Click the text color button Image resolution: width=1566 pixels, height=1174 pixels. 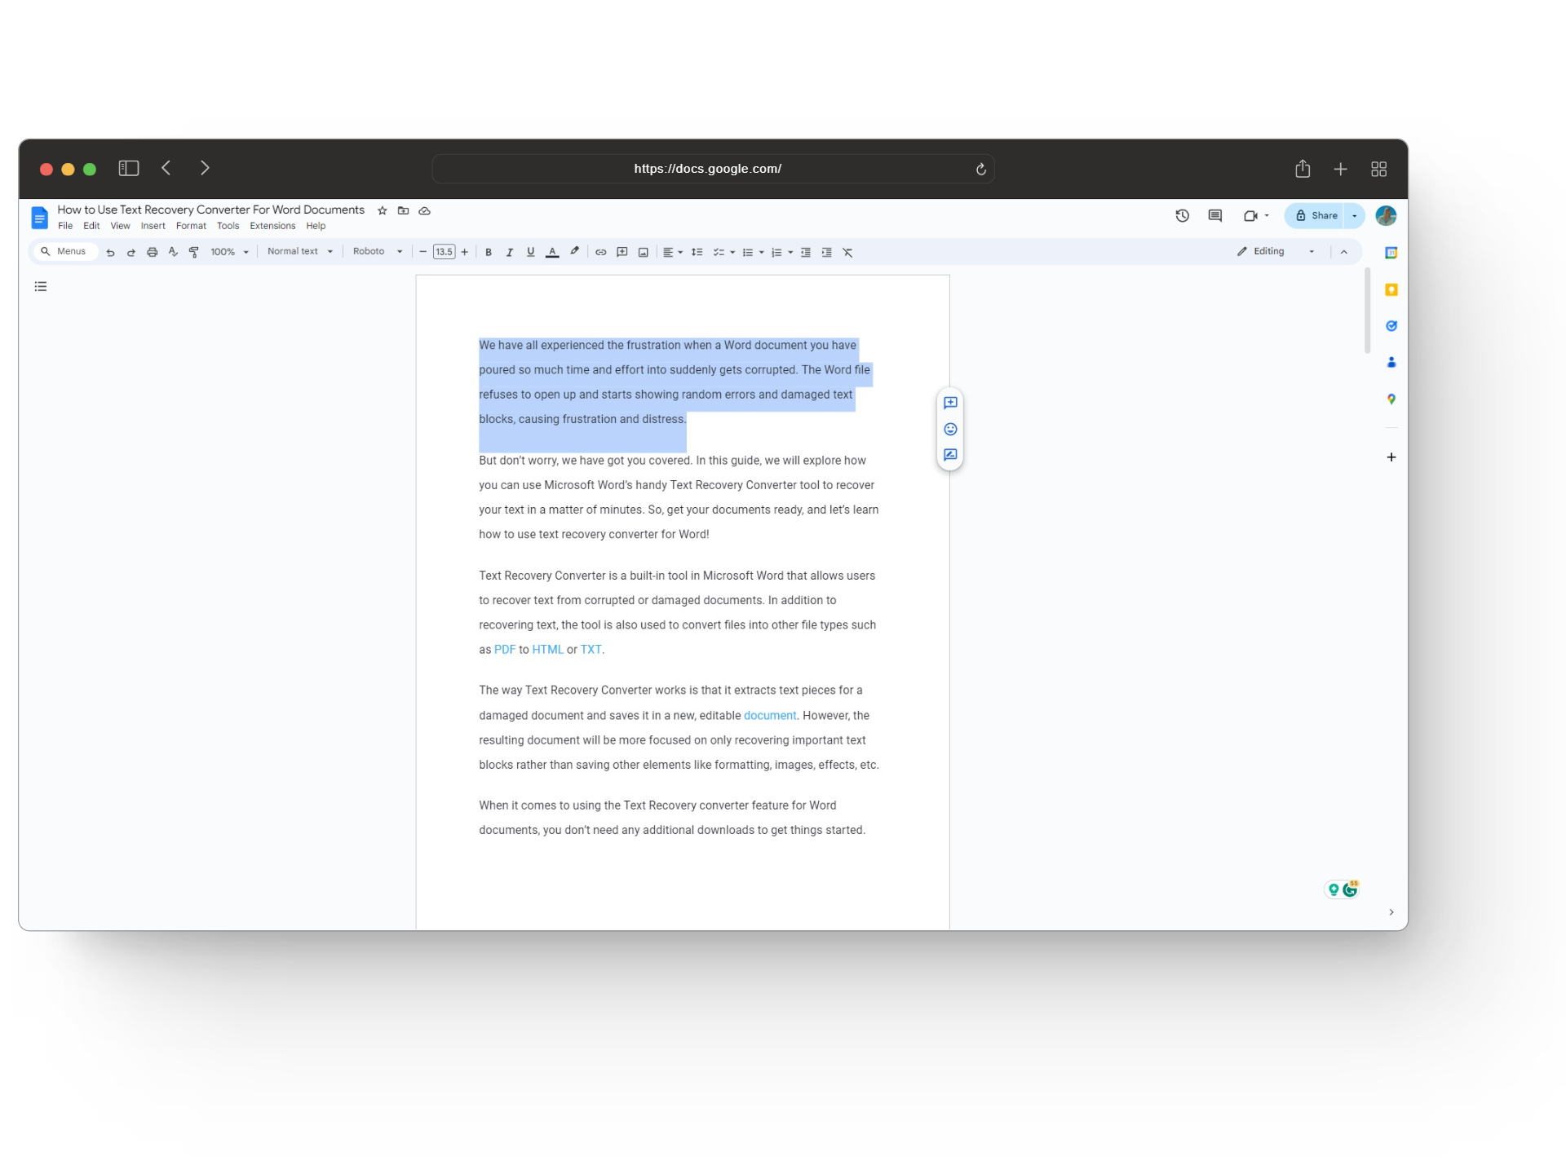click(552, 252)
